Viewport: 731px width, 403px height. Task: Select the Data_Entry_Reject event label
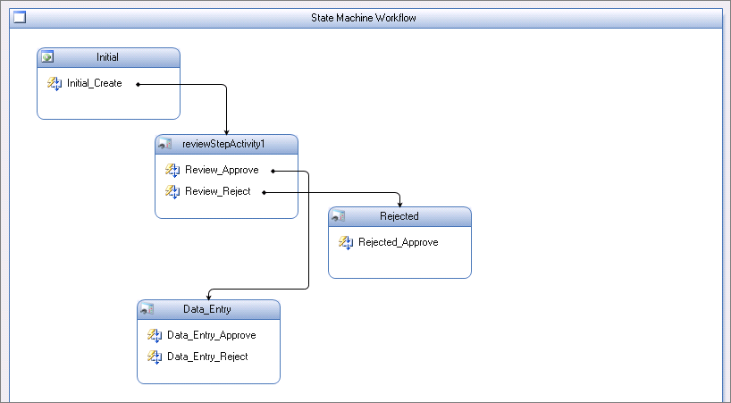pos(207,357)
